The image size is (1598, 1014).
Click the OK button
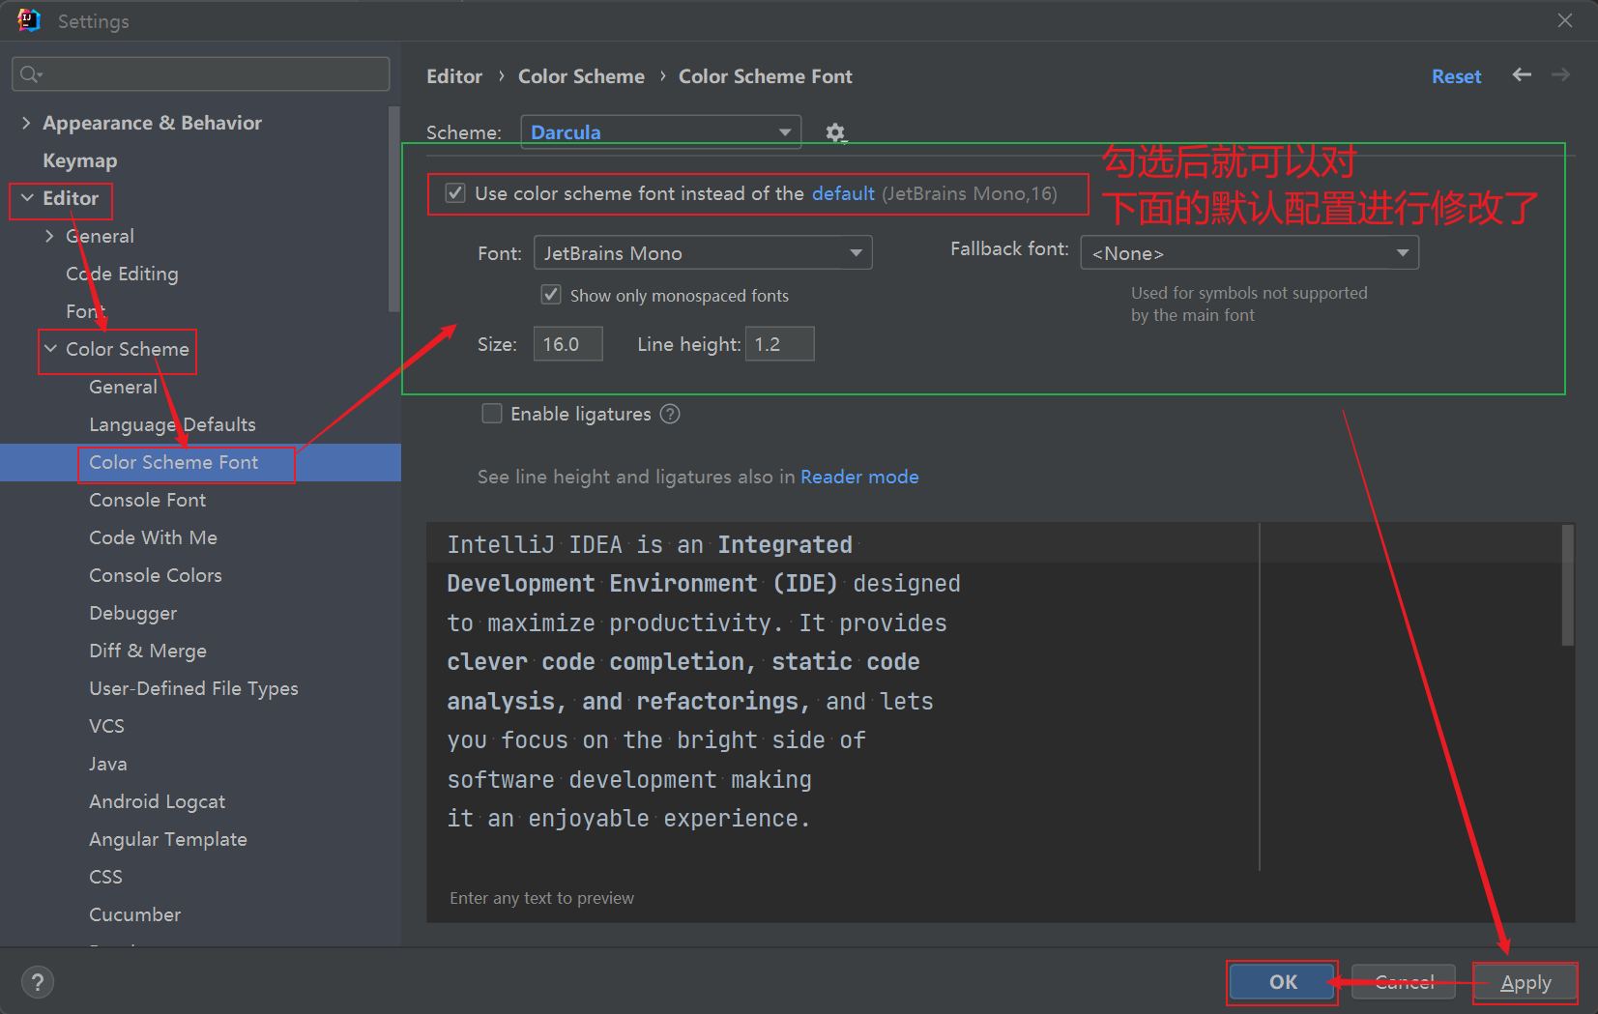pyautogui.click(x=1283, y=982)
